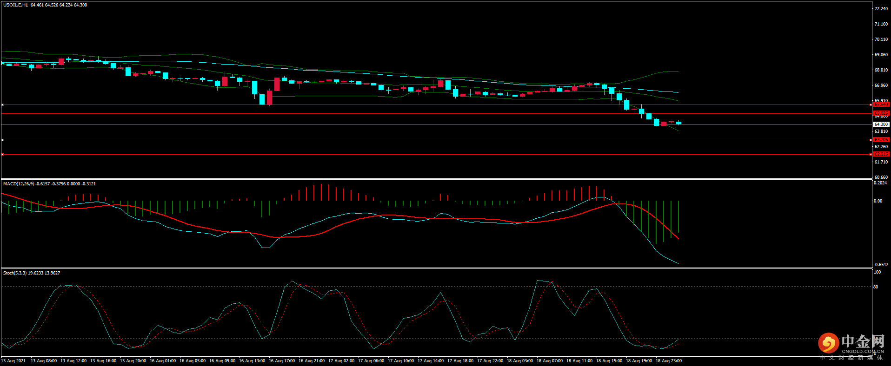Click the 13 Aug 2021 date label
The image size is (891, 366).
tap(13, 361)
